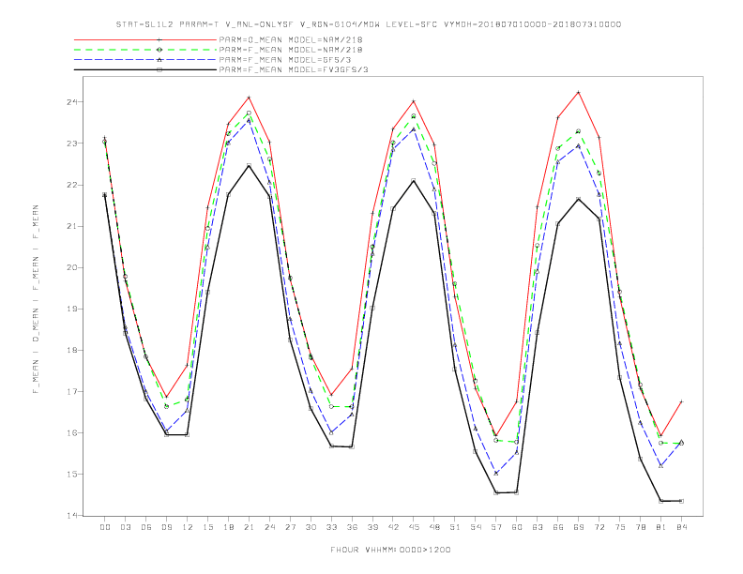Click x-axis tick label 27
This screenshot has width=743, height=574.
[x=290, y=527]
